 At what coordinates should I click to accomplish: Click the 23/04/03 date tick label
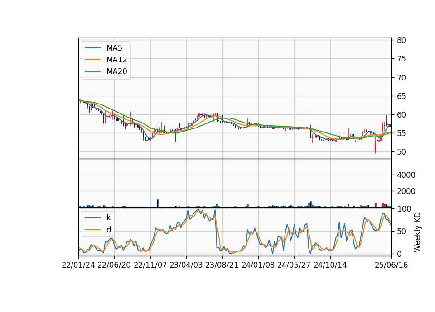tap(186, 265)
